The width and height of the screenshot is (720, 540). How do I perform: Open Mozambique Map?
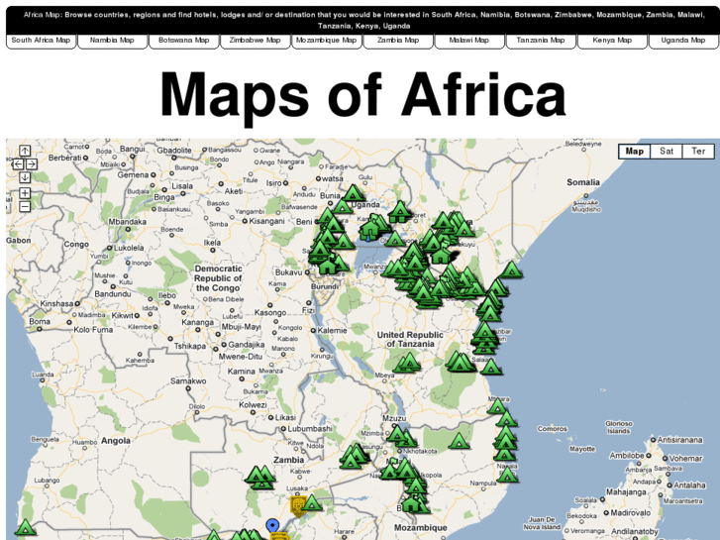click(327, 41)
